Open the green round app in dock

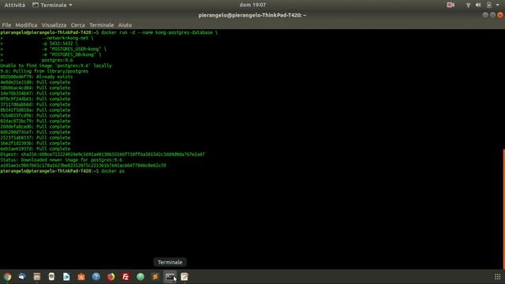tap(140, 277)
